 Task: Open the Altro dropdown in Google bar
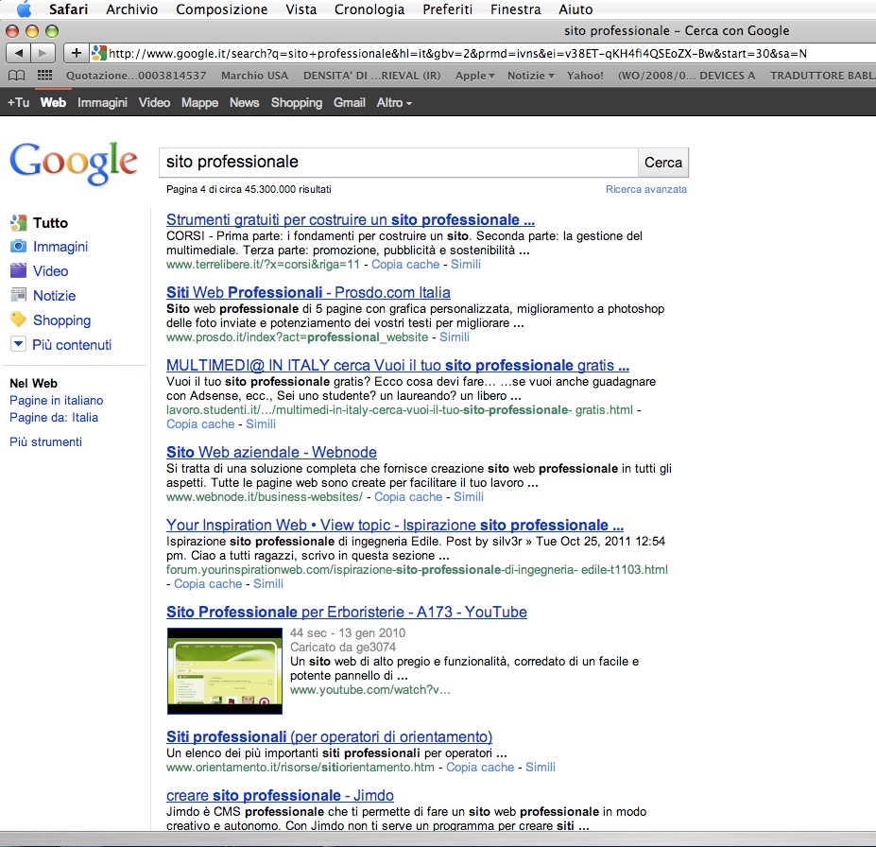coord(394,103)
